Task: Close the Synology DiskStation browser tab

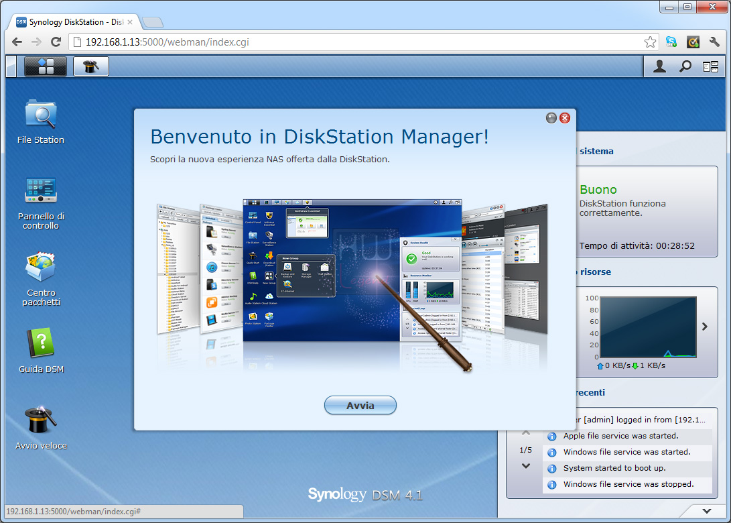Action: 130,22
